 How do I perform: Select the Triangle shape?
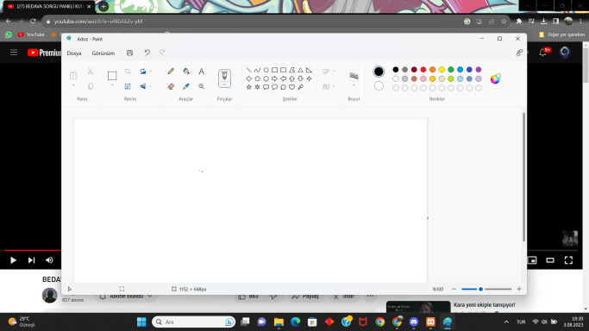coord(300,70)
